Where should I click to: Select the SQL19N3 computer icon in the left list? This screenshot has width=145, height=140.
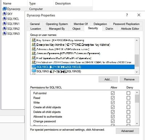5,34
